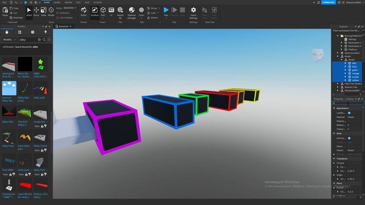
Task: Open the Toolbox Creations lightbulb tab
Action: [46, 32]
